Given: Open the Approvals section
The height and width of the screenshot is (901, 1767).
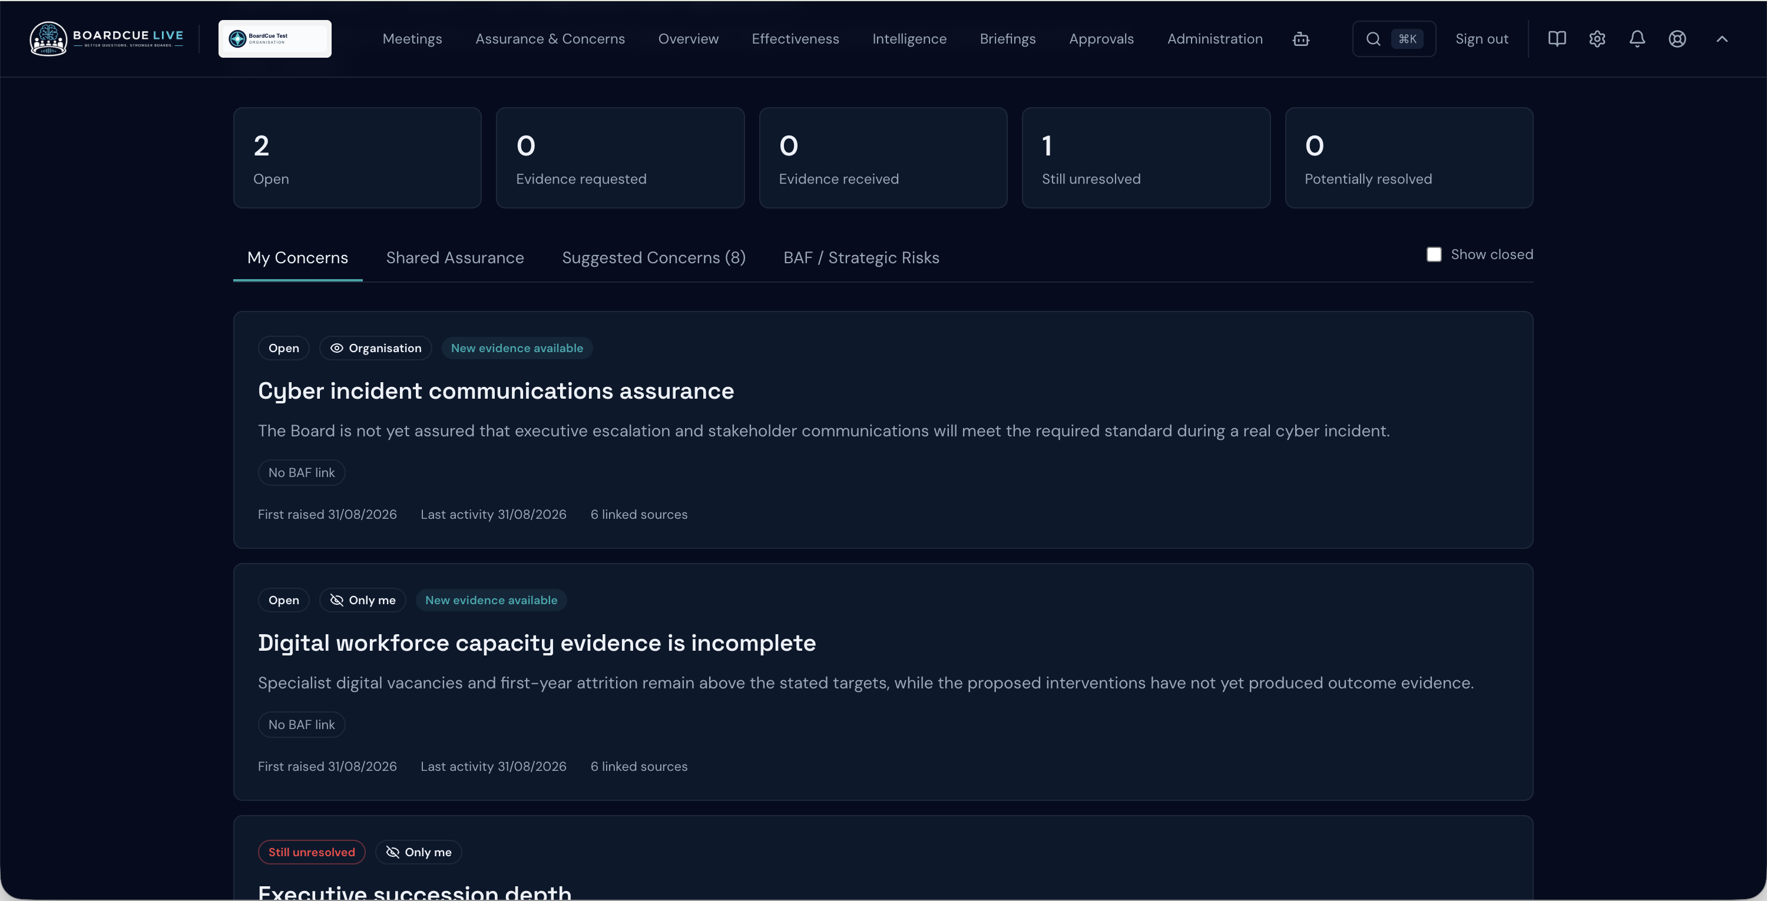Looking at the screenshot, I should 1101,39.
